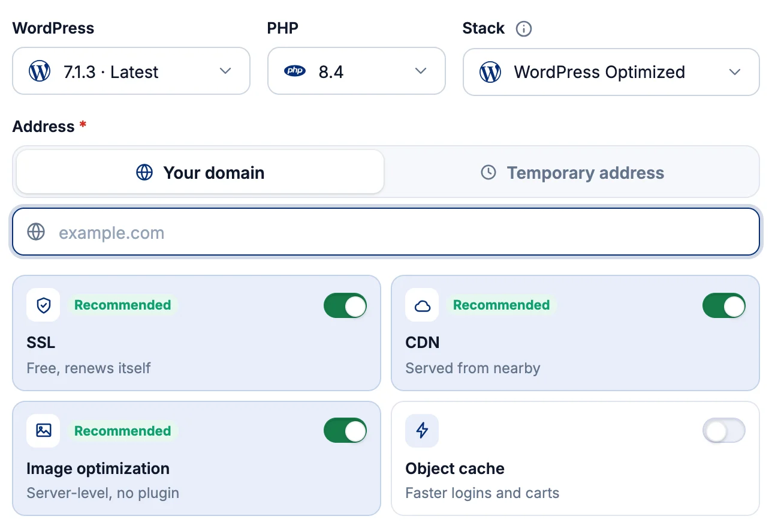Click the CDN cloud icon
Image resolution: width=772 pixels, height=528 pixels.
point(422,305)
